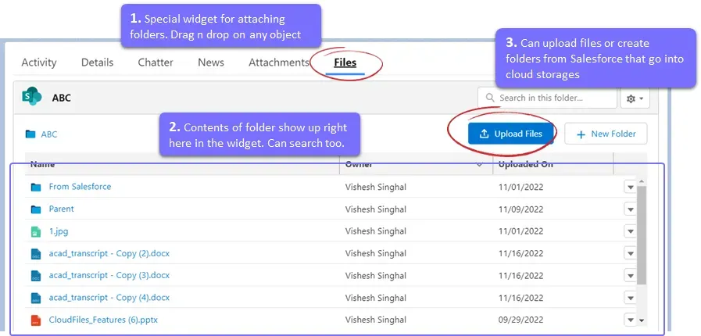Click the PowerPoint icon for CloudFiles_Features (6).pptx
701x336 pixels.
pyautogui.click(x=36, y=320)
